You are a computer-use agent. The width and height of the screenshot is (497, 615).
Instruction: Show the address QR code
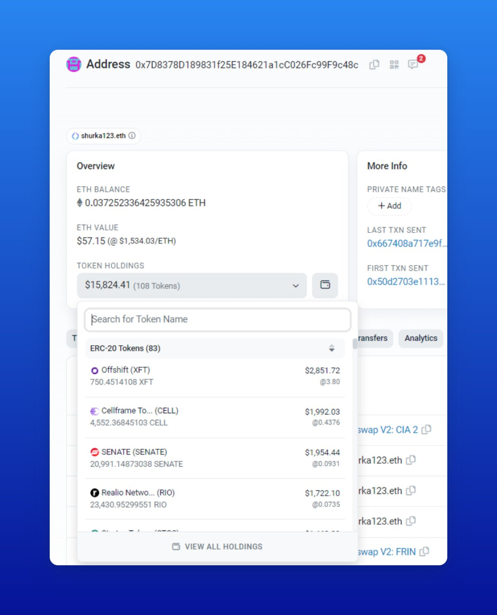point(394,65)
